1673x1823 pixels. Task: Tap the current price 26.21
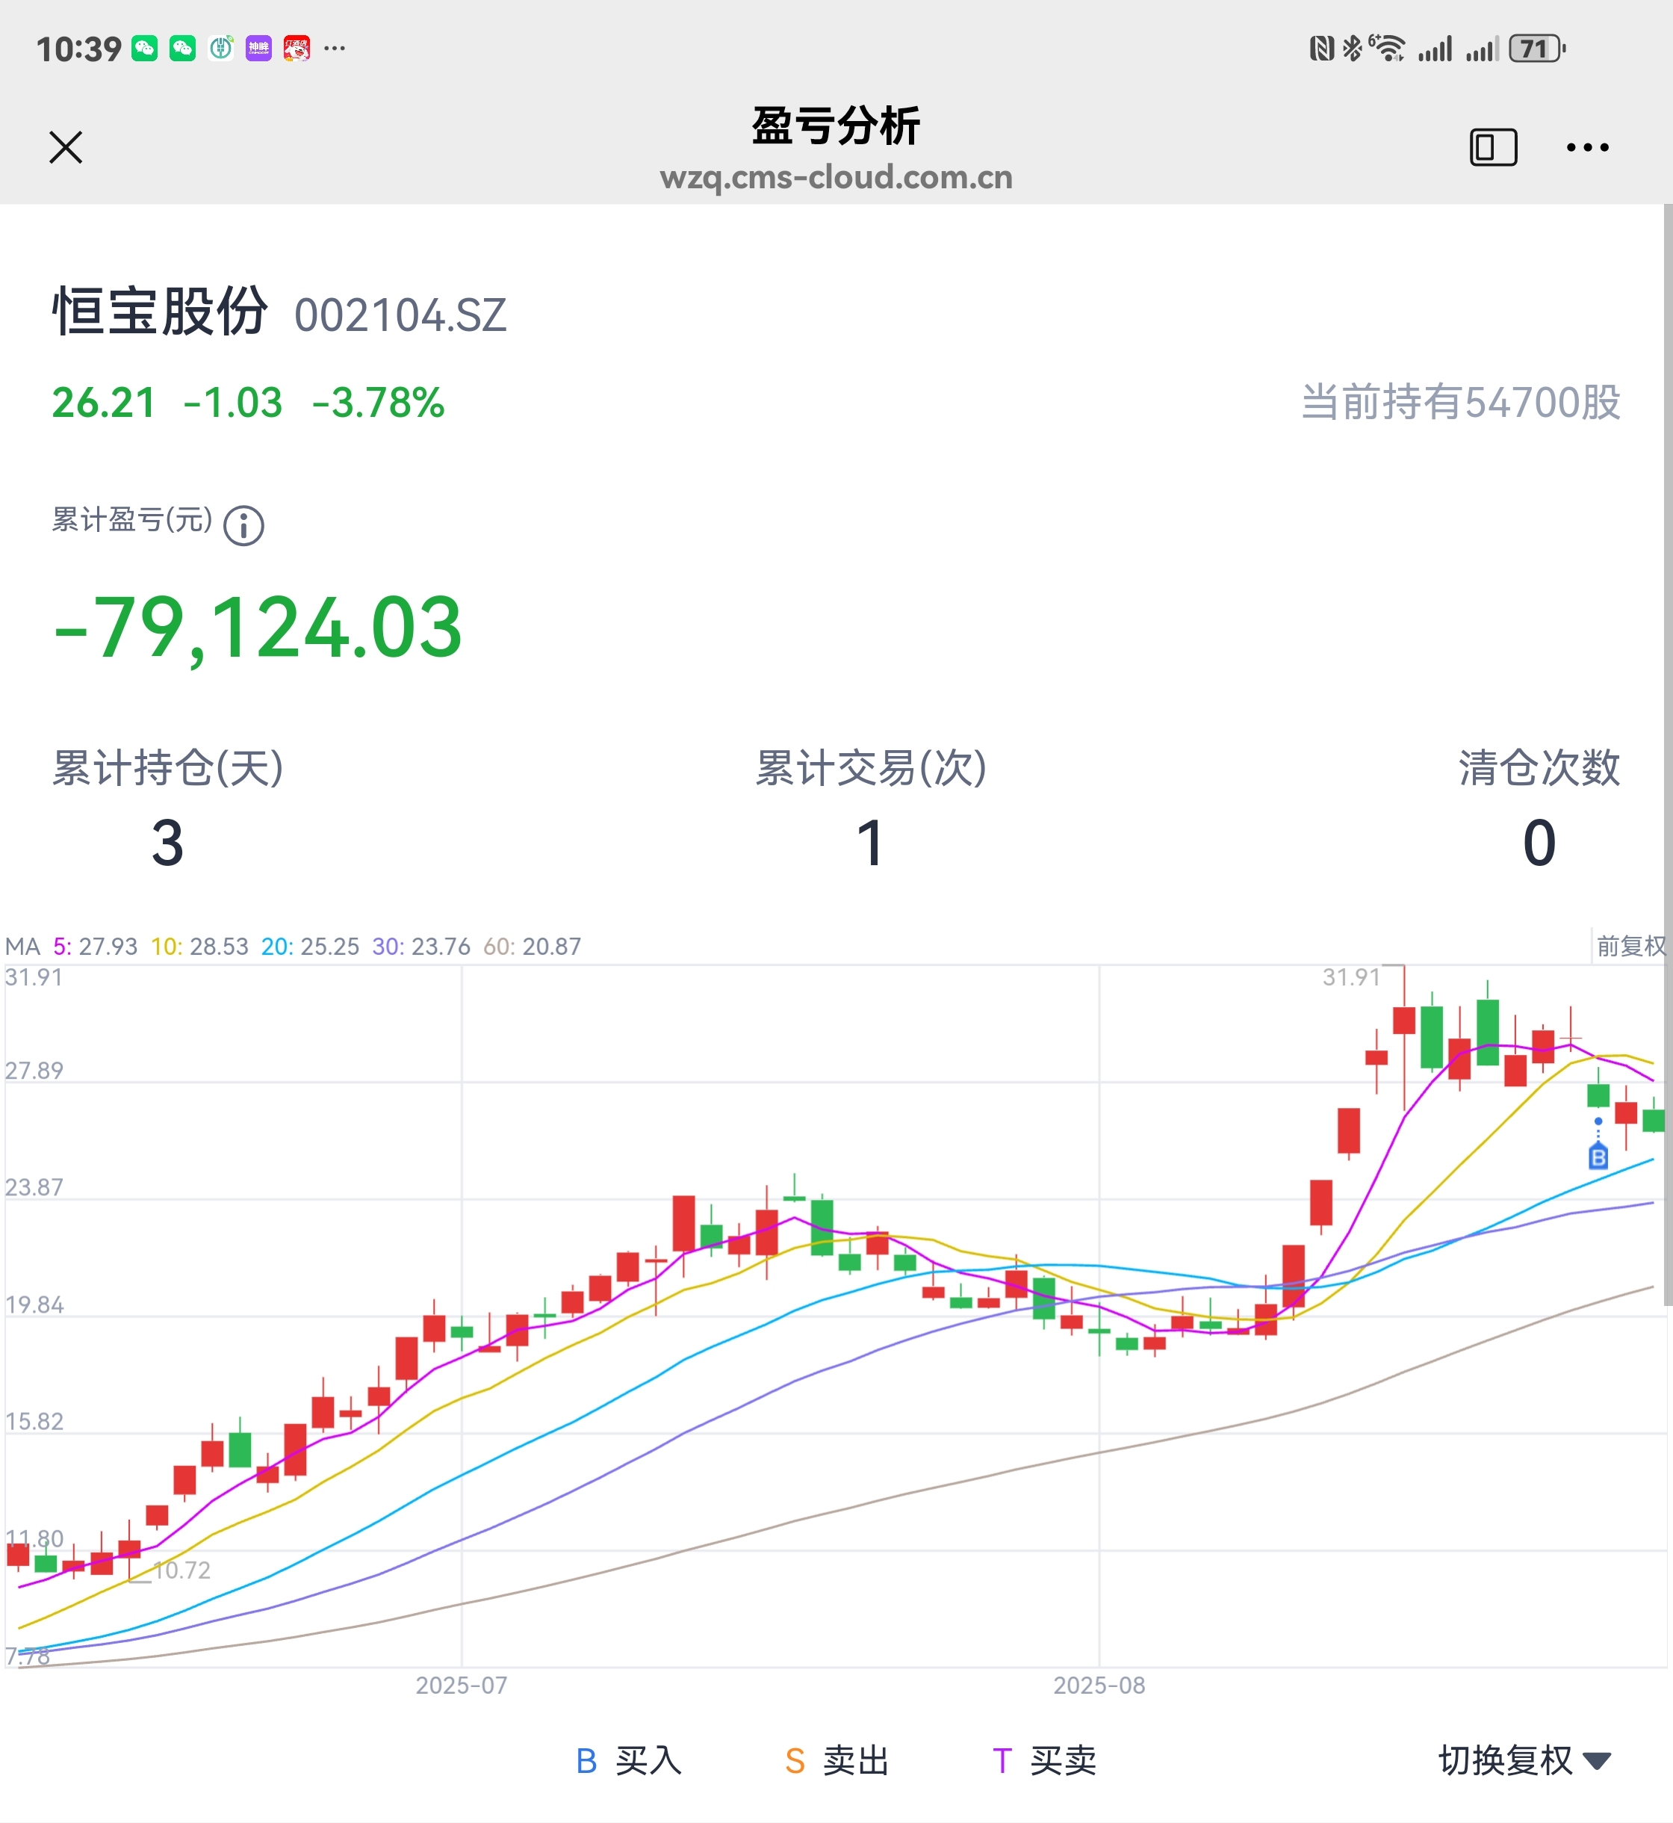[x=103, y=403]
